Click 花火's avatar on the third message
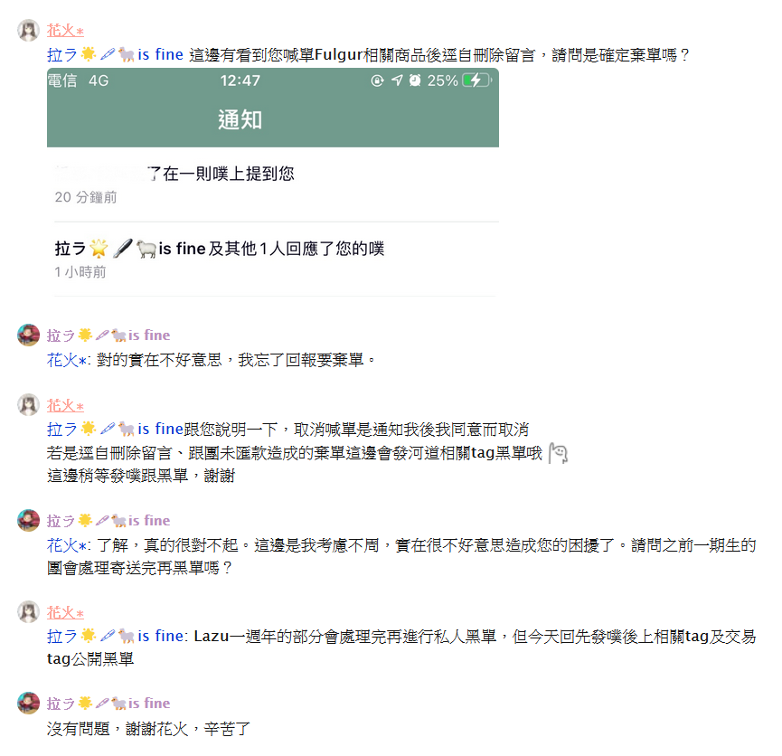Screen dimensions: 782x756 point(28,405)
